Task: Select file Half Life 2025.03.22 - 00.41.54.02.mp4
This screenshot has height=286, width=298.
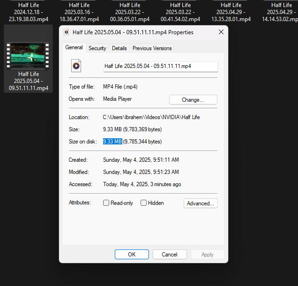Action: (180, 12)
